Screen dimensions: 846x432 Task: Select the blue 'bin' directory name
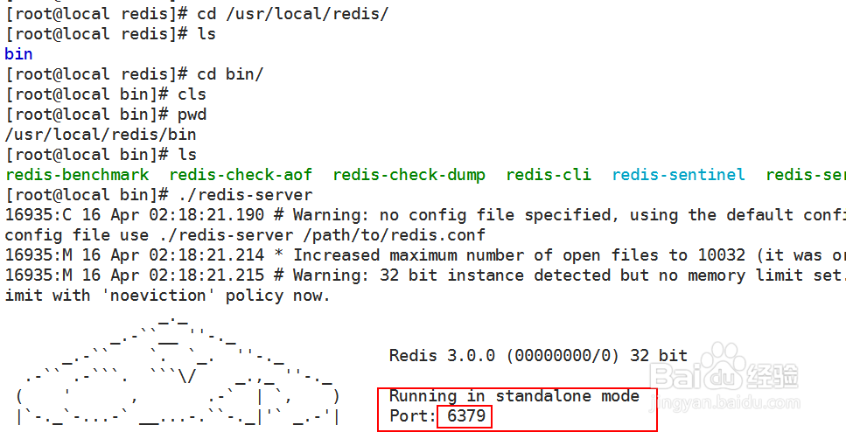[x=19, y=54]
